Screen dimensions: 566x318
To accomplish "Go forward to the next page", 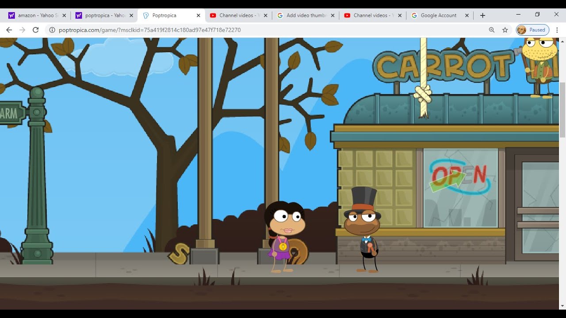I will (x=22, y=30).
